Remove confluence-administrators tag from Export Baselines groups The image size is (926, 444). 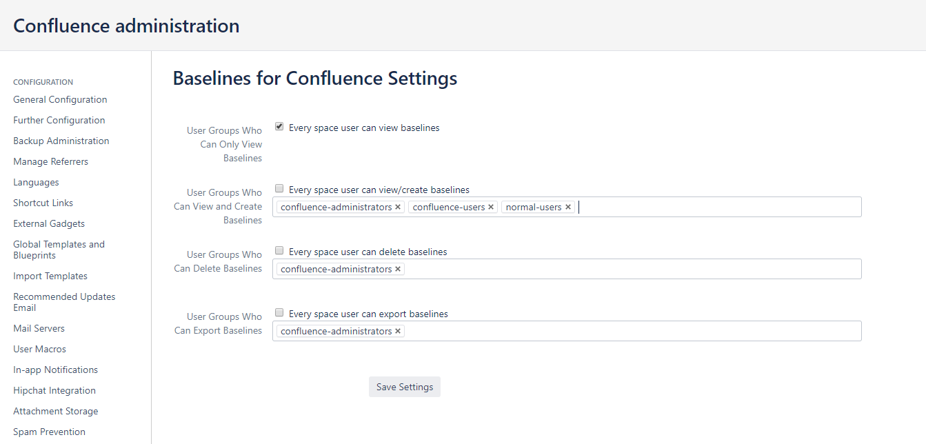coord(398,332)
